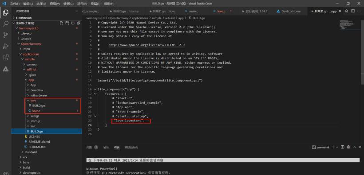Open the Edit menu
This screenshot has height=175, width=364.
(x=28, y=4)
